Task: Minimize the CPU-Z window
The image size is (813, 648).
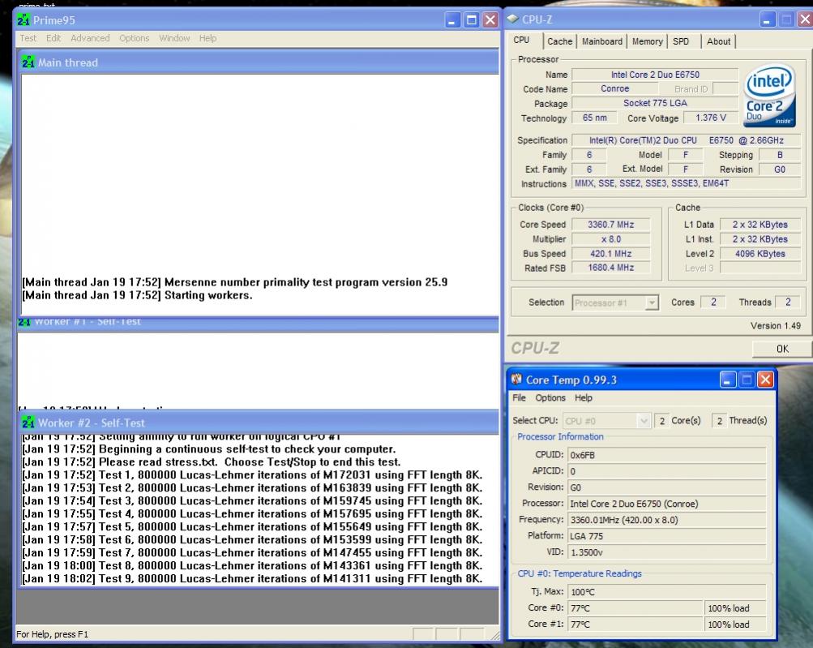Action: (x=768, y=19)
